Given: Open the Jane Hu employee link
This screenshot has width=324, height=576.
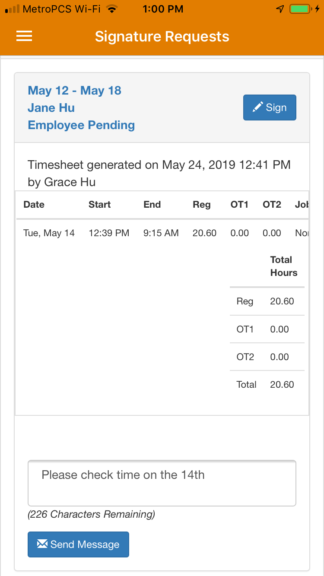Looking at the screenshot, I should (x=51, y=108).
